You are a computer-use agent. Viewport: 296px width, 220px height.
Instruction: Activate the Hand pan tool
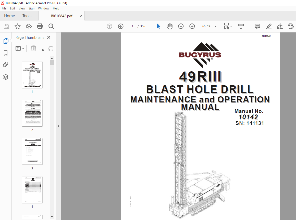pyautogui.click(x=170, y=26)
